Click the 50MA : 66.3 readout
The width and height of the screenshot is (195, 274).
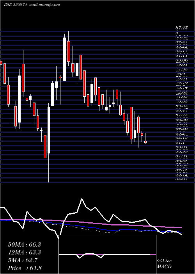(24, 244)
